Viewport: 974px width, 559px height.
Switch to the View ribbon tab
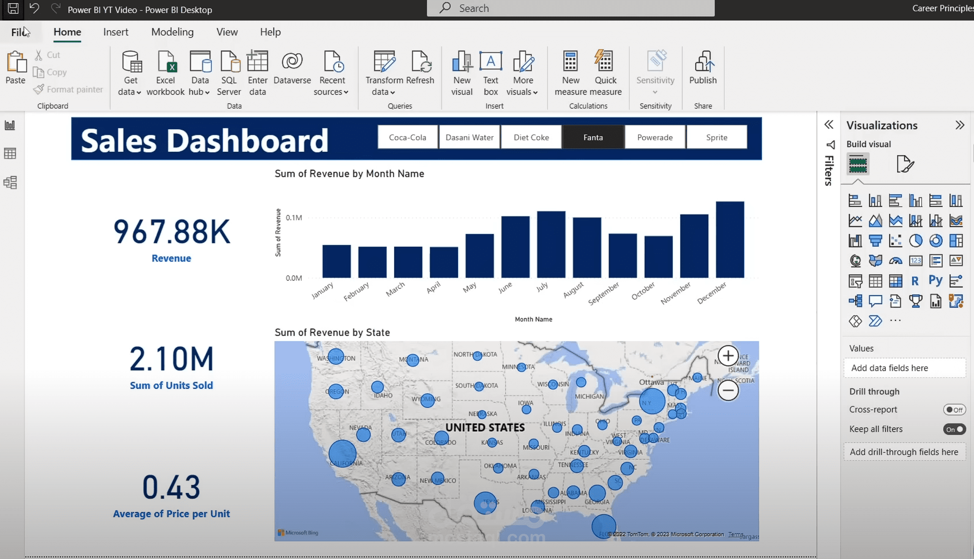click(227, 32)
